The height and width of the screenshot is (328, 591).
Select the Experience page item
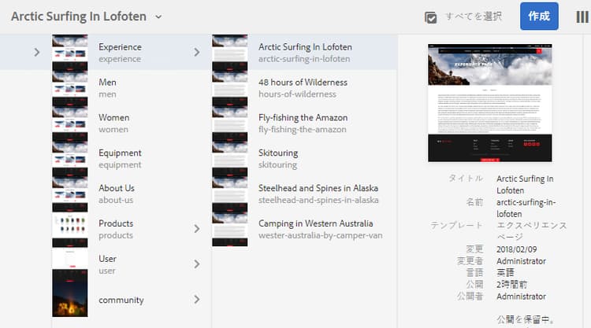pyautogui.click(x=131, y=52)
